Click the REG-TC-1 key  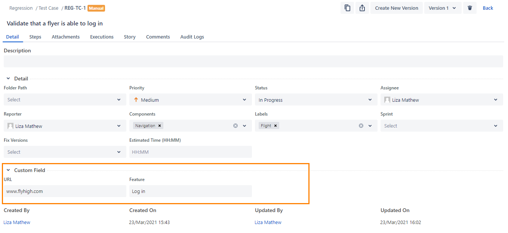point(75,8)
